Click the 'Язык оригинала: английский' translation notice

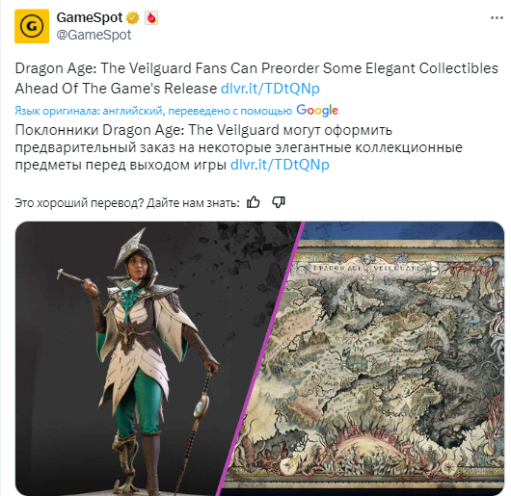click(153, 111)
